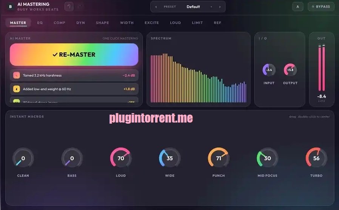Viewport: 339px width, 210px height.
Task: Click the -8.4 LUFS readout
Action: pyautogui.click(x=322, y=97)
